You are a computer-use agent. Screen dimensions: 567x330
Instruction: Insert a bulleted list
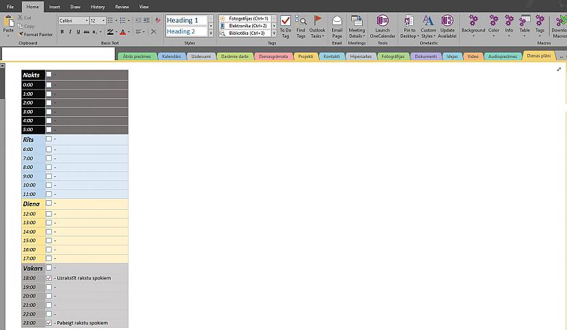pos(110,20)
